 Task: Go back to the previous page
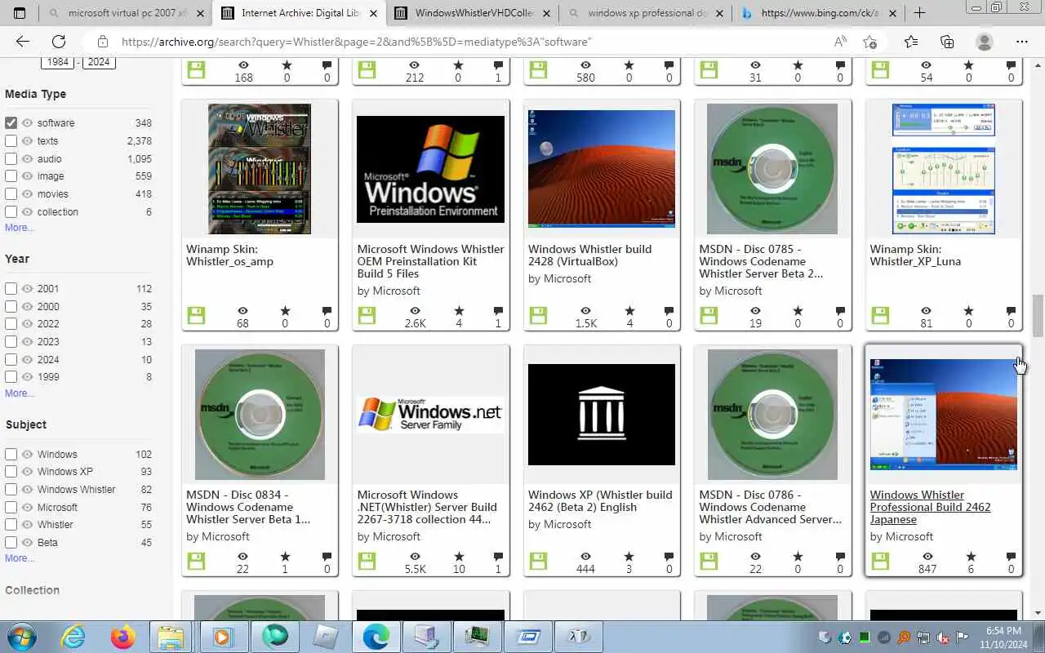tap(22, 42)
